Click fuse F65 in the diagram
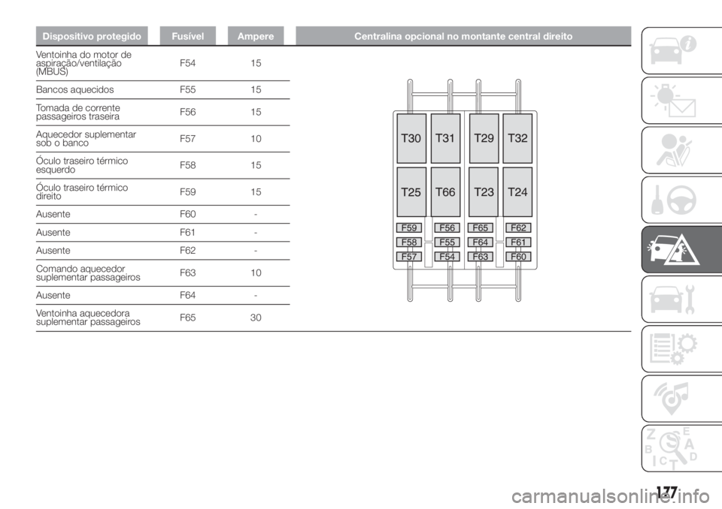 pyautogui.click(x=481, y=227)
